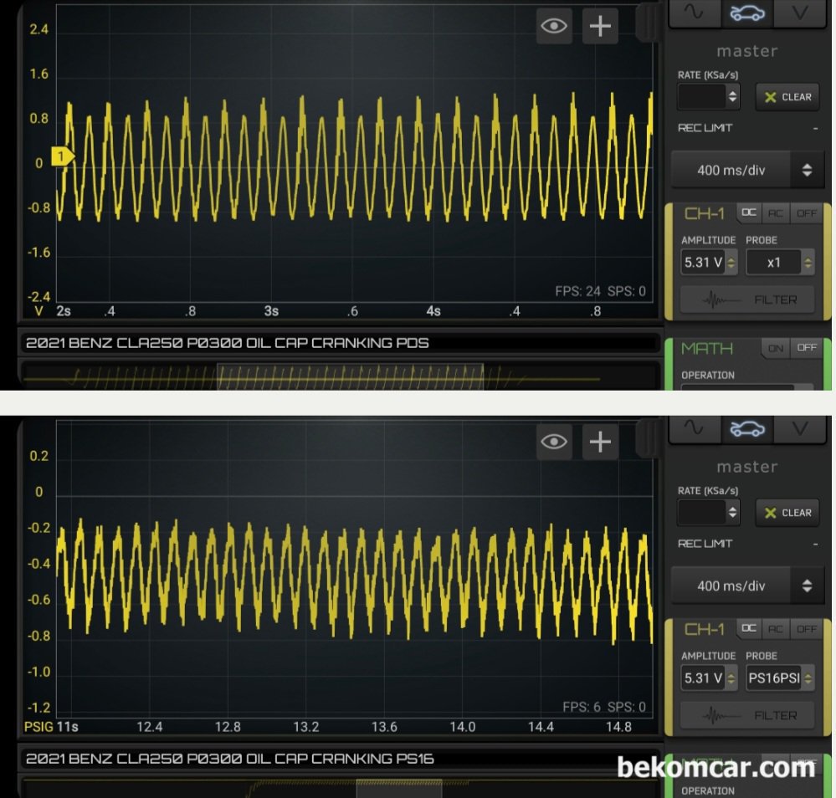This screenshot has height=798, width=836.
Task: Open the PS16PSI probe selector
Action: pyautogui.click(x=780, y=678)
